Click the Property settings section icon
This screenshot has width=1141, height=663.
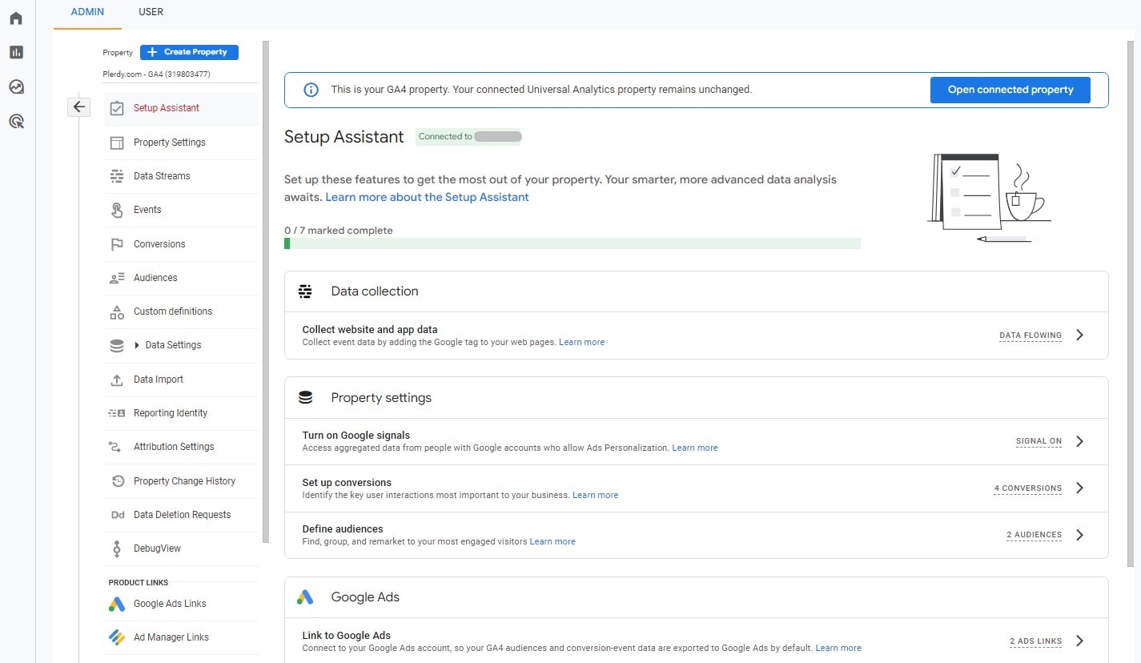click(x=305, y=397)
